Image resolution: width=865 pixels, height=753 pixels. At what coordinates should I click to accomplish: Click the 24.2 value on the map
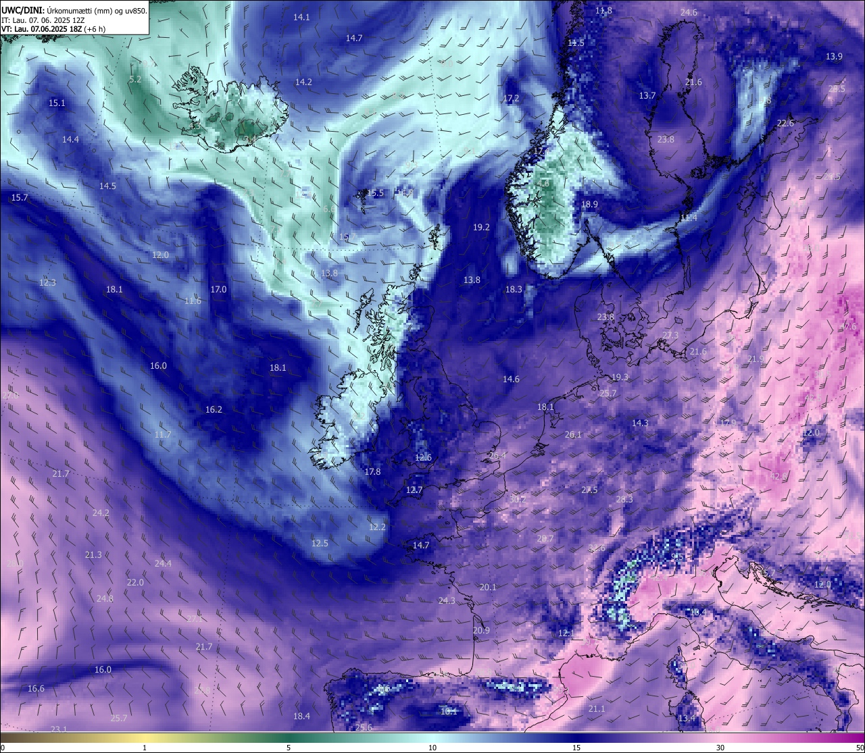click(101, 513)
